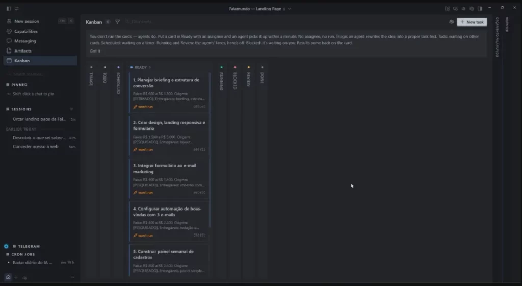Image resolution: width=522 pixels, height=286 pixels.
Task: Open card Integrar formulário ao e-mail marketing
Action: click(x=169, y=178)
